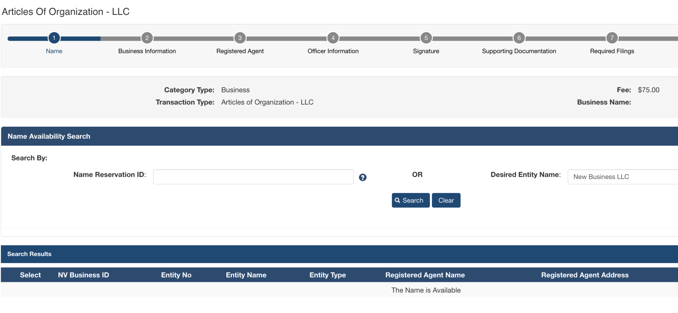Click the Search button
This screenshot has height=313, width=678.
[411, 200]
